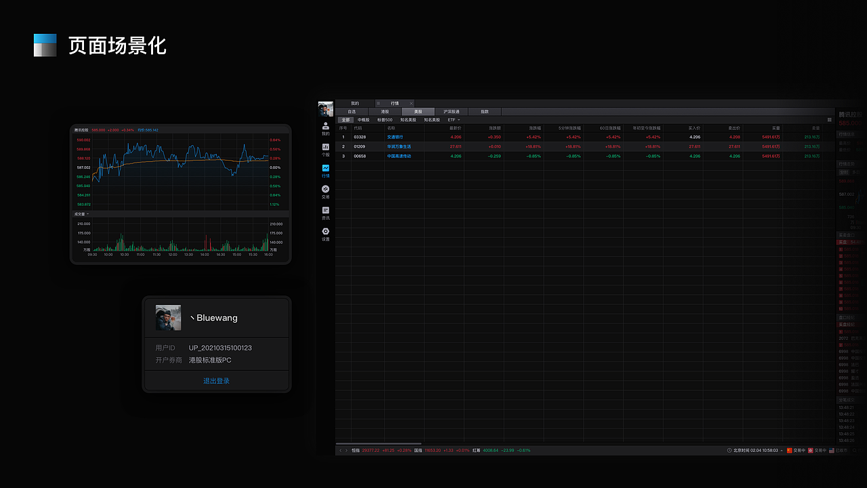Click the horizontal scrollbar under the table
The width and height of the screenshot is (867, 488).
tap(379, 444)
